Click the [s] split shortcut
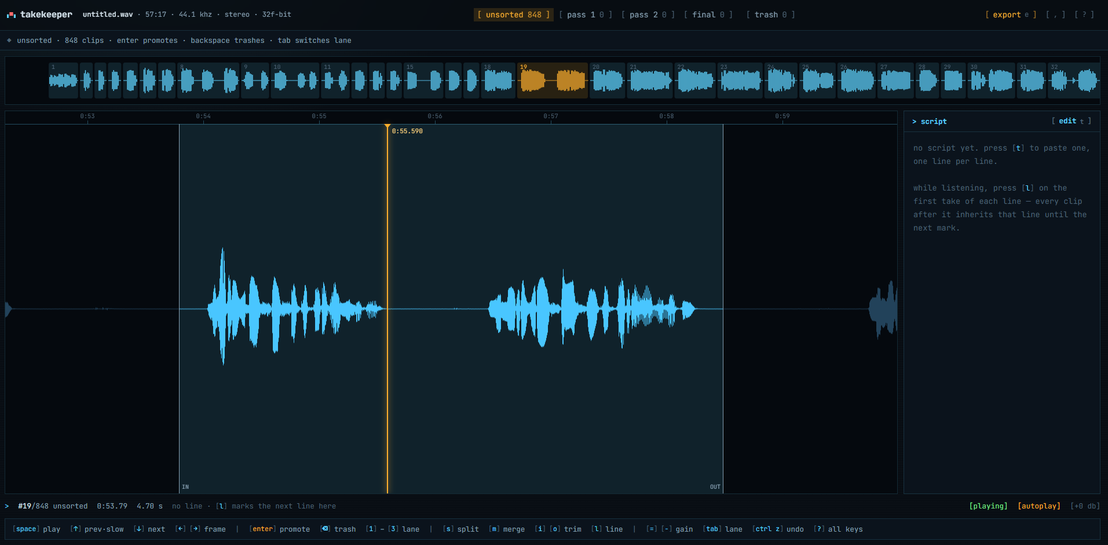The image size is (1108, 545). [461, 529]
